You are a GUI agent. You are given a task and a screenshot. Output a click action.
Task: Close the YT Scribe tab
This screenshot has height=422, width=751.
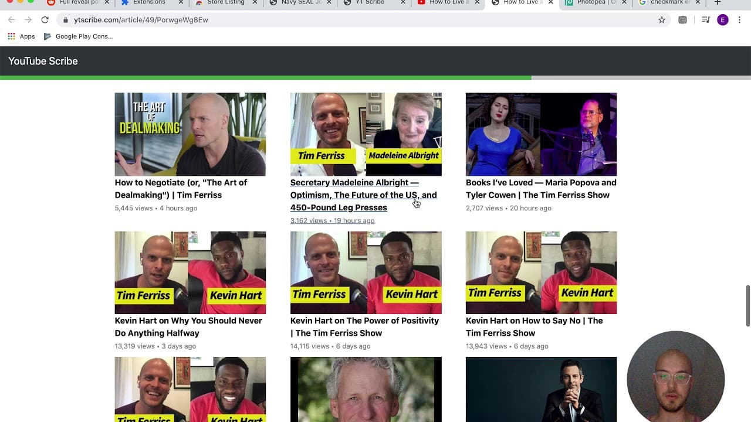click(402, 2)
